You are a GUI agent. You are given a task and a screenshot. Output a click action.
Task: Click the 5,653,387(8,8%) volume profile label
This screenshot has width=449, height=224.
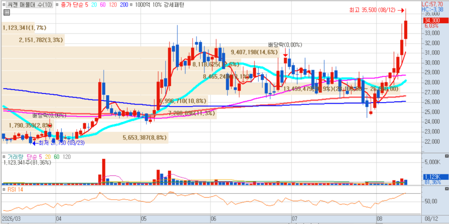(145, 138)
